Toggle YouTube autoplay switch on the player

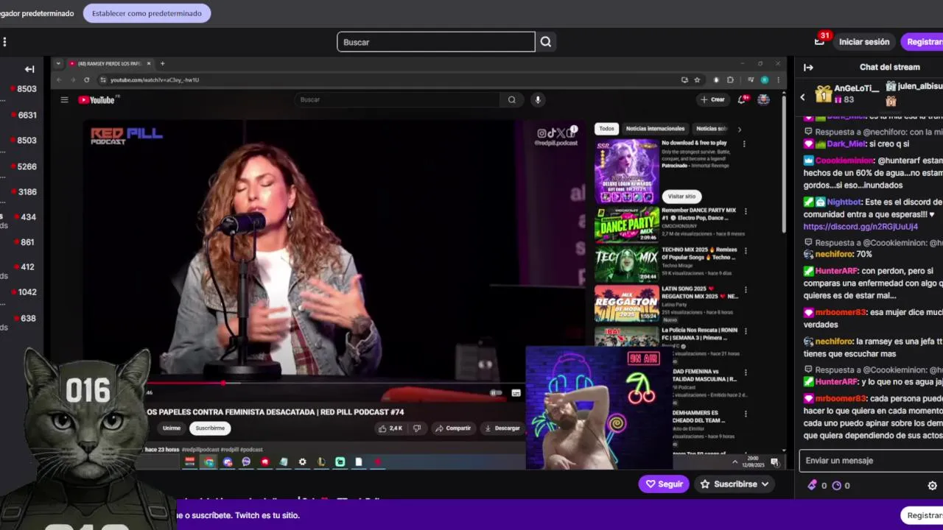coord(496,393)
